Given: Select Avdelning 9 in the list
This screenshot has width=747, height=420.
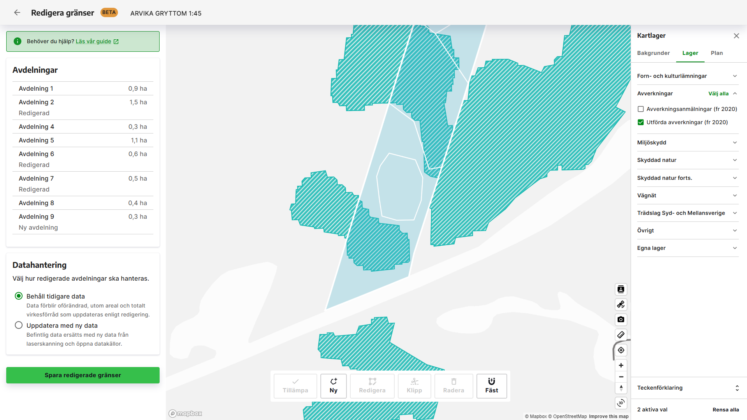Looking at the screenshot, I should 83,222.
